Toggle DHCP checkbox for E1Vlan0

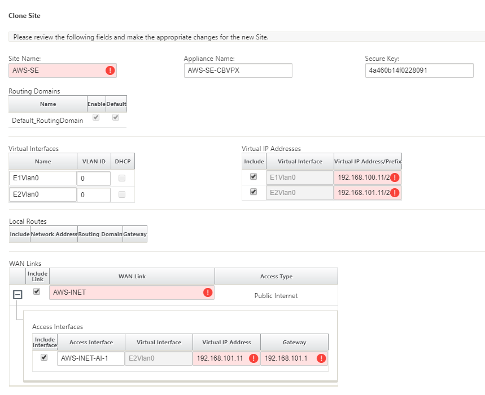122,178
